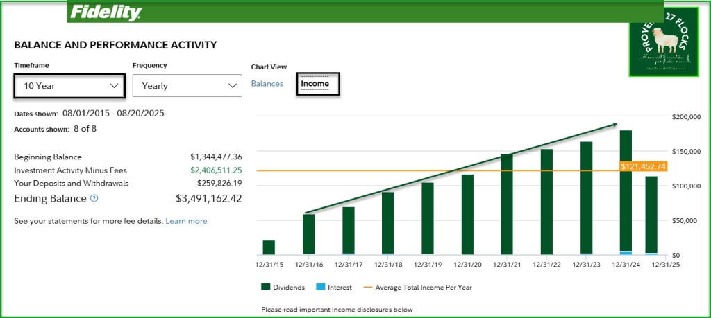Switch to the Balances chart view
Viewport: 711px width, 318px height.
267,84
